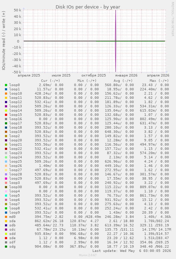Click the sda yellow legend swatch
This screenshot has height=259, width=176.
[x=6, y=221]
